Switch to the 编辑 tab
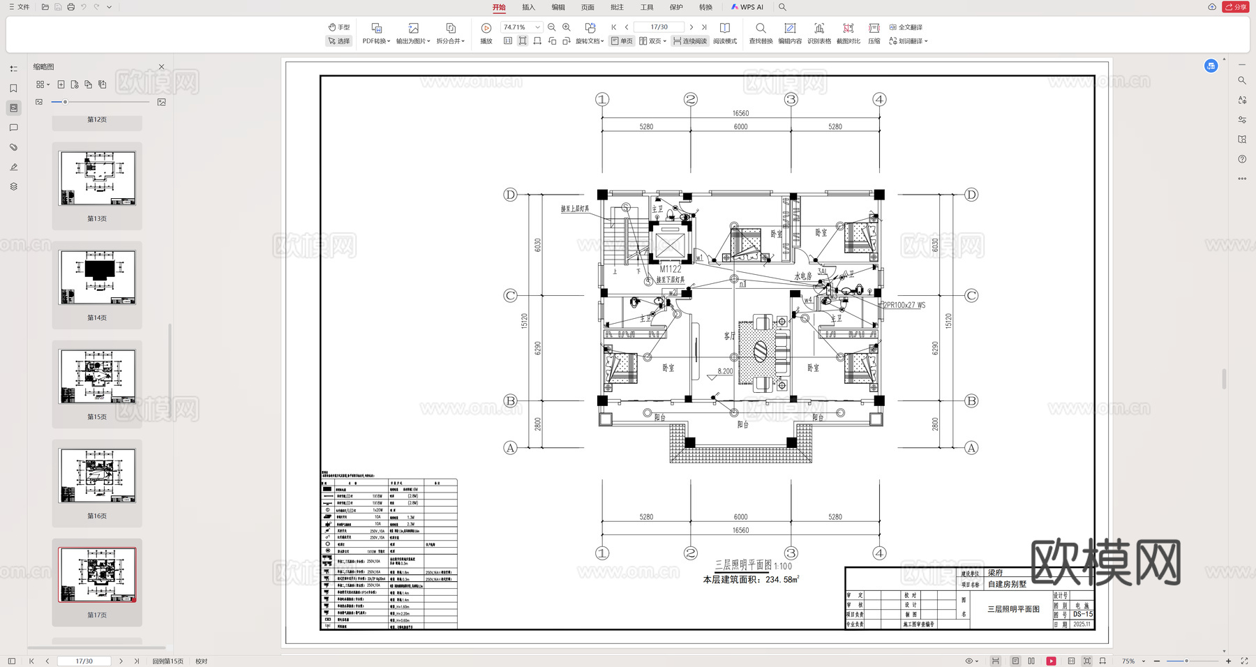This screenshot has width=1256, height=667. tap(558, 7)
